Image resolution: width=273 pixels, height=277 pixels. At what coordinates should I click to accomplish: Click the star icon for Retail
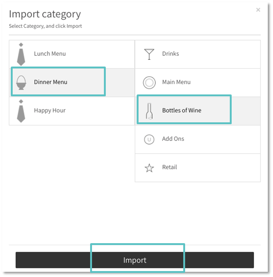tap(149, 168)
